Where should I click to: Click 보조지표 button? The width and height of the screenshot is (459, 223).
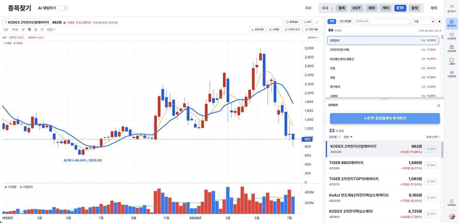click(257, 29)
